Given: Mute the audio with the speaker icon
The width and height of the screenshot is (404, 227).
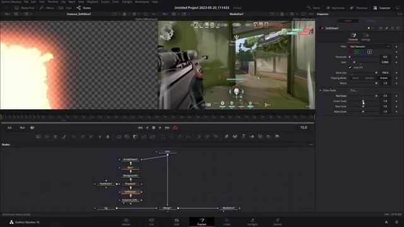Looking at the screenshot, I should click(x=32, y=127).
